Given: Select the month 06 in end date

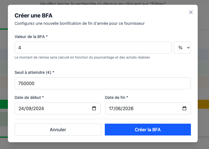Looking at the screenshot, I should tap(118, 108).
